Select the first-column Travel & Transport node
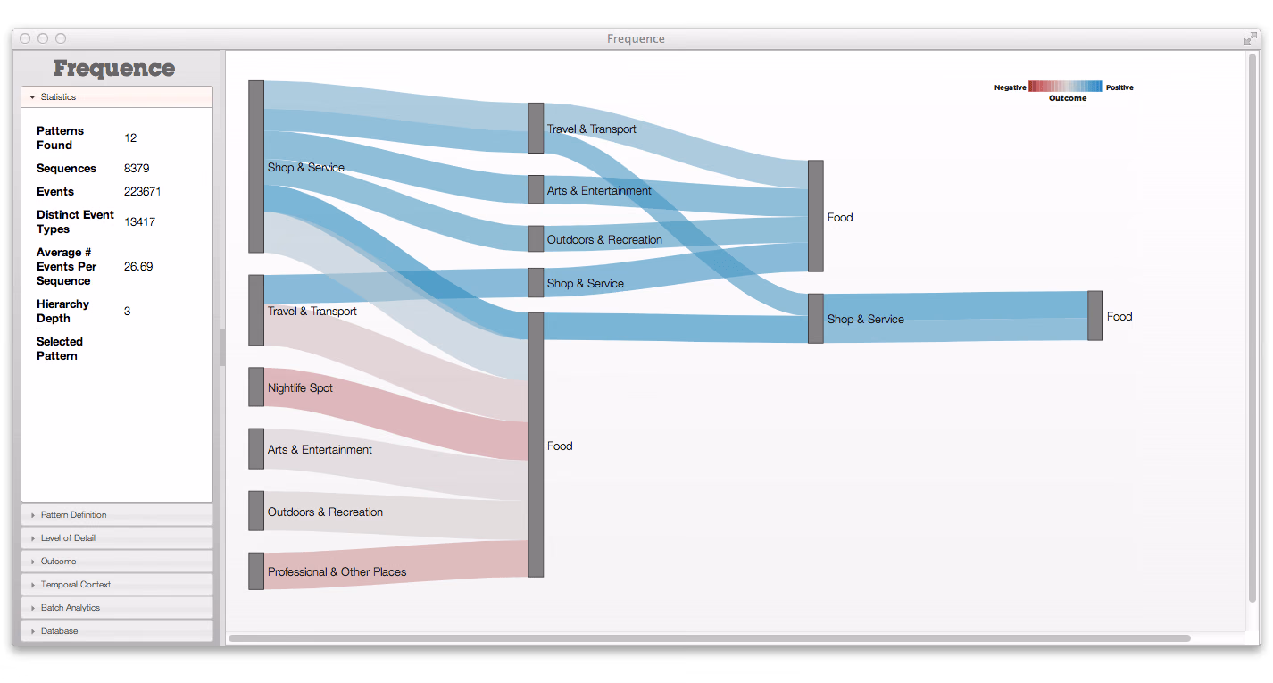This screenshot has height=683, width=1273. [256, 311]
